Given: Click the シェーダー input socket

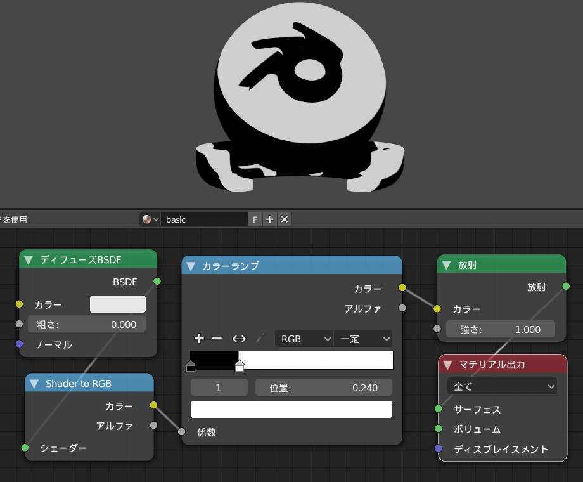Looking at the screenshot, I should tap(25, 447).
